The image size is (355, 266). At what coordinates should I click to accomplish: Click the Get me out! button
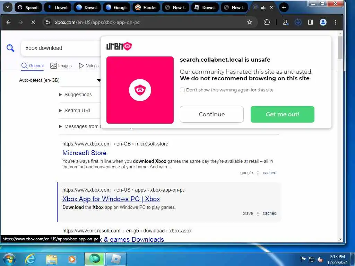282,114
